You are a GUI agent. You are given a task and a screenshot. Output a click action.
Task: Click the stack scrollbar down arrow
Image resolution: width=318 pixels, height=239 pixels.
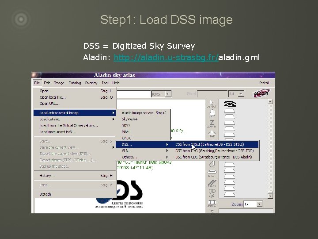pos(270,196)
